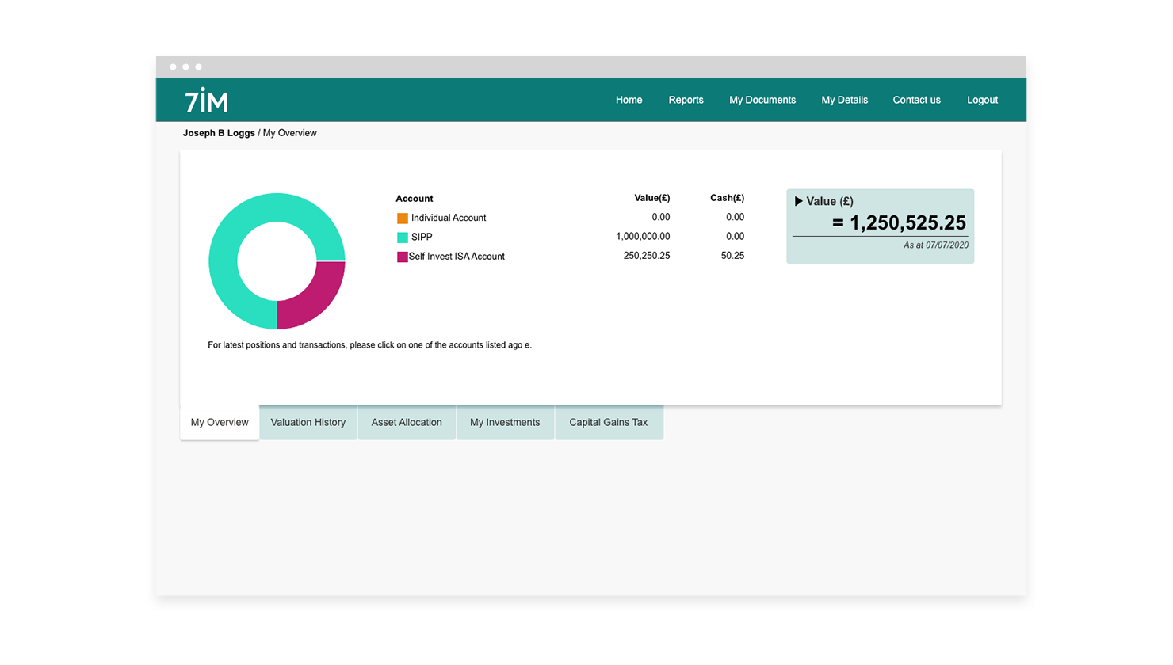Viewport: 1173px width, 665px height.
Task: Expand the Value (£) disclosure triangle
Action: tap(798, 201)
